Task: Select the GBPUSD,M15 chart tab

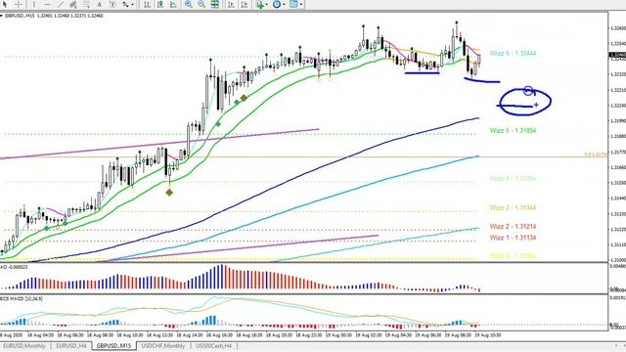Action: (x=113, y=345)
